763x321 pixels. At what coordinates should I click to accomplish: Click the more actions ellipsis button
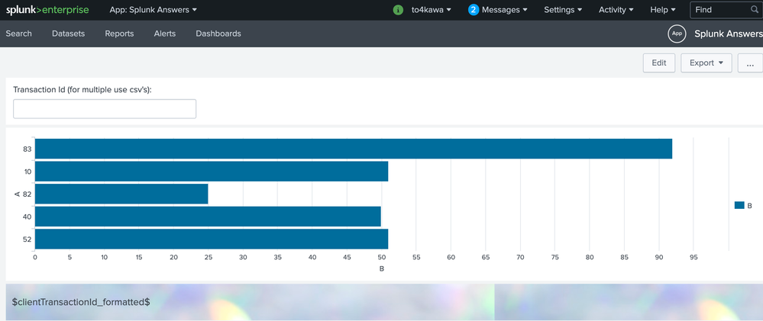click(750, 63)
